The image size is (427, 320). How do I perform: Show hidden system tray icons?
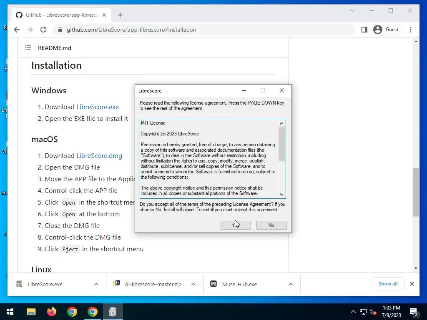[x=353, y=312]
